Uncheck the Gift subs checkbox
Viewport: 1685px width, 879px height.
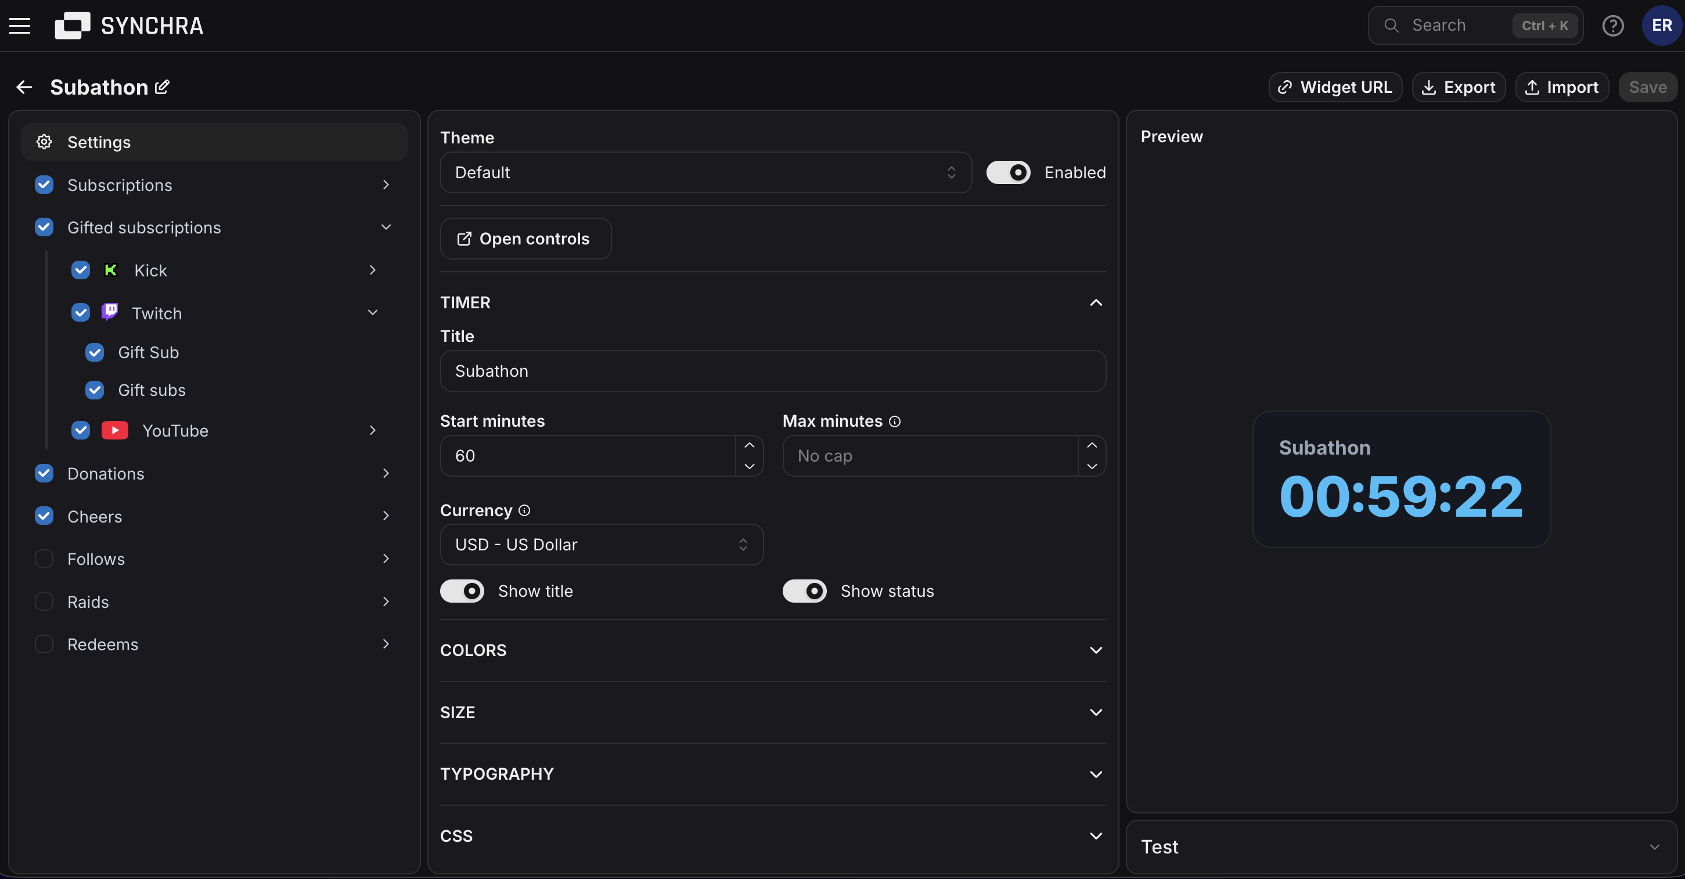click(95, 391)
